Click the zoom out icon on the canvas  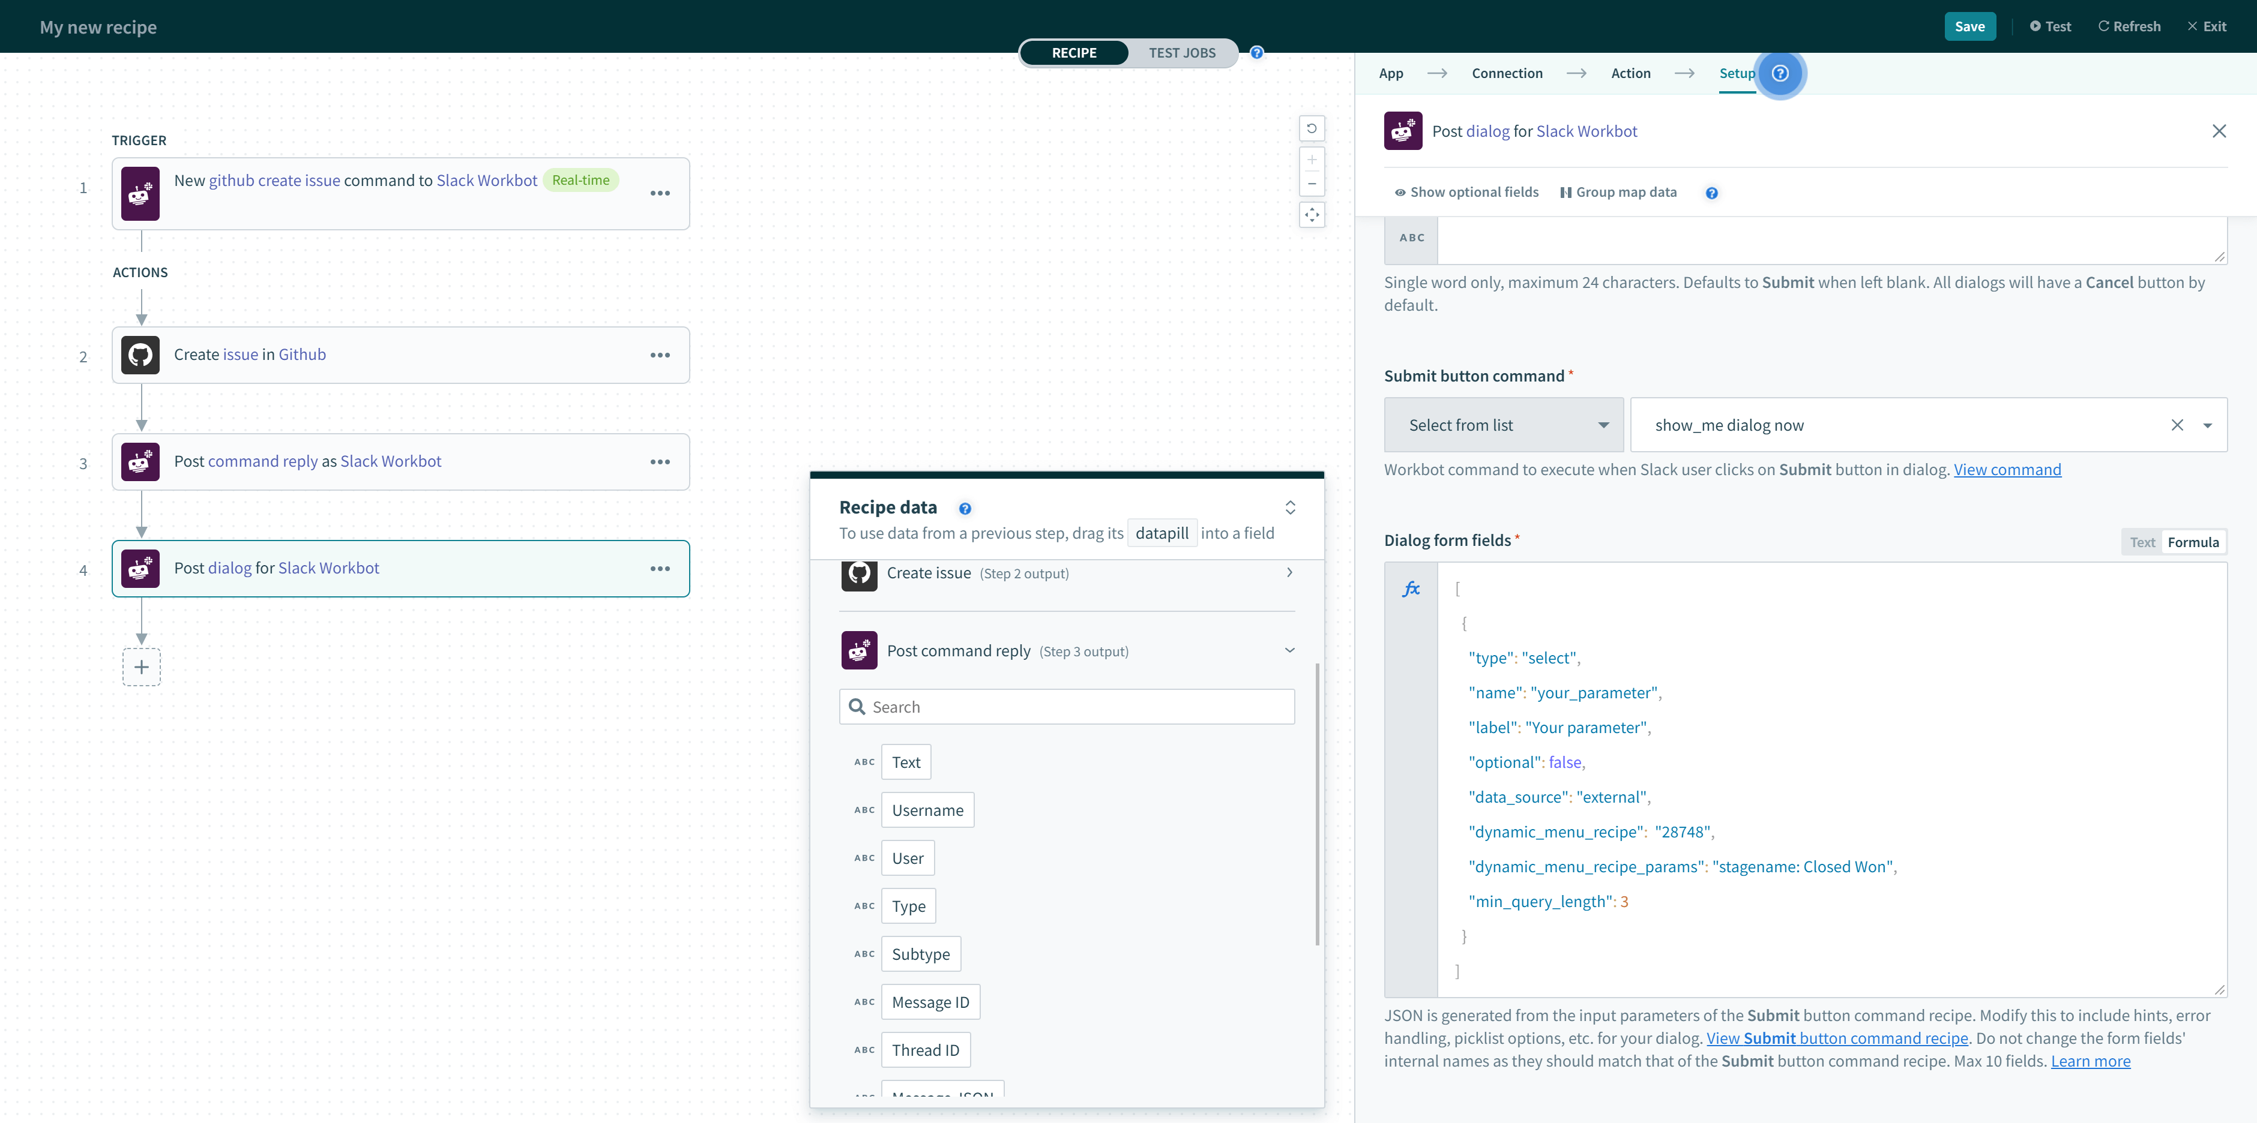tap(1312, 185)
